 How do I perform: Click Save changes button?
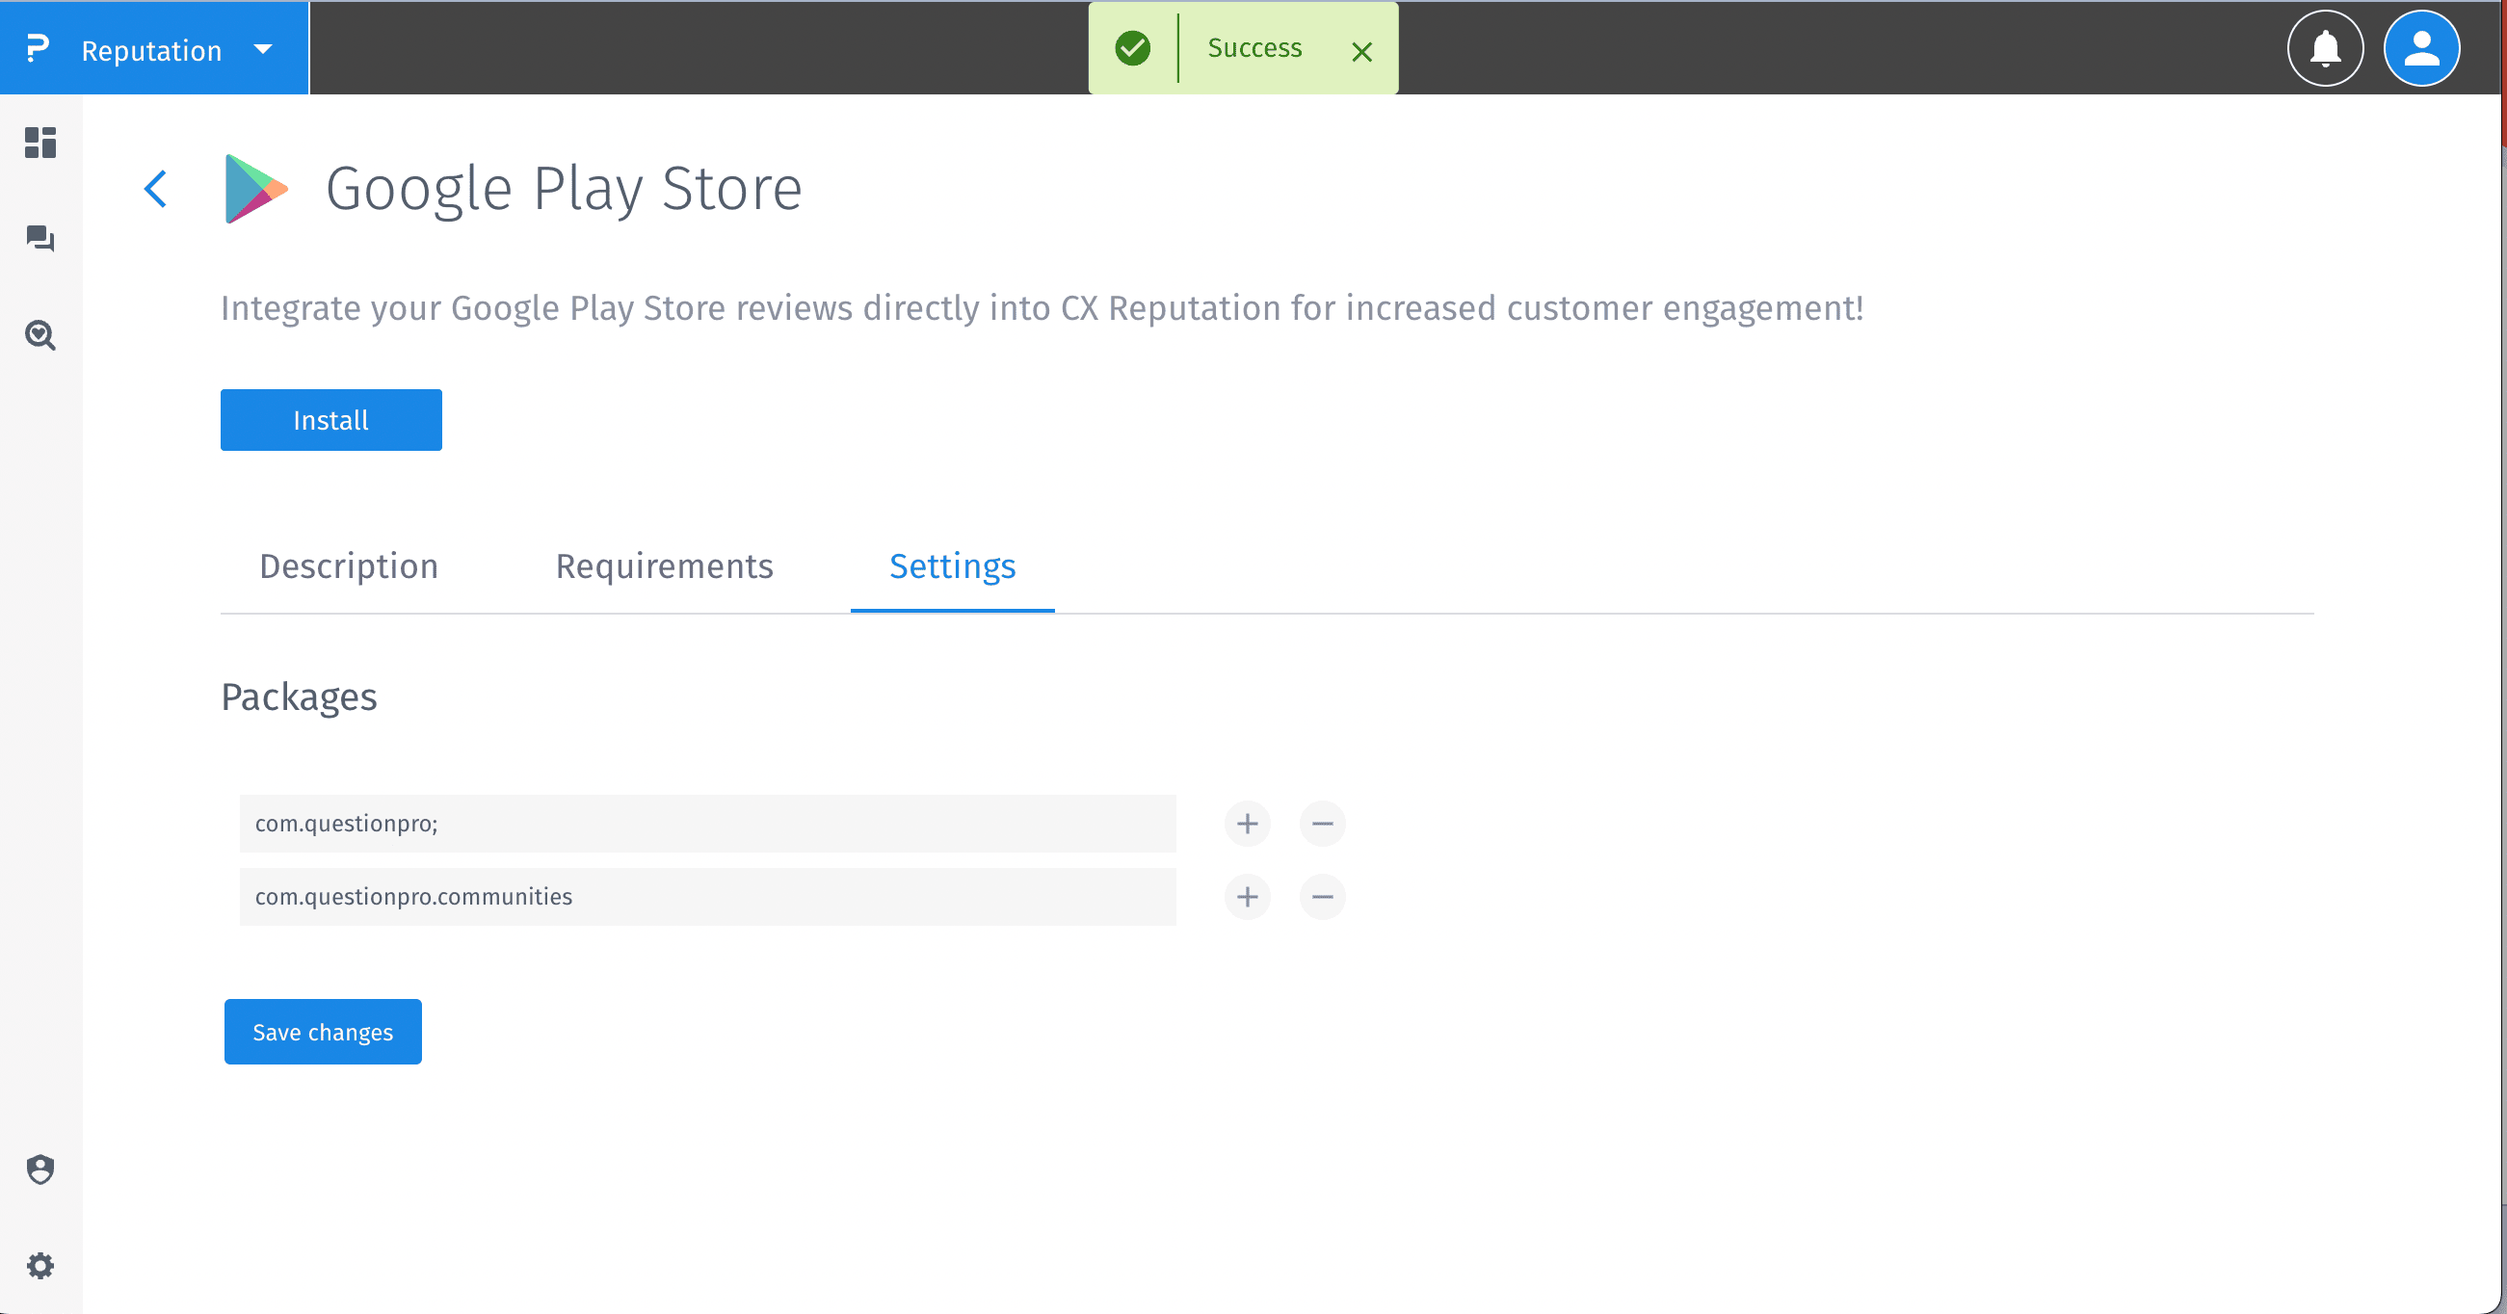[322, 1032]
